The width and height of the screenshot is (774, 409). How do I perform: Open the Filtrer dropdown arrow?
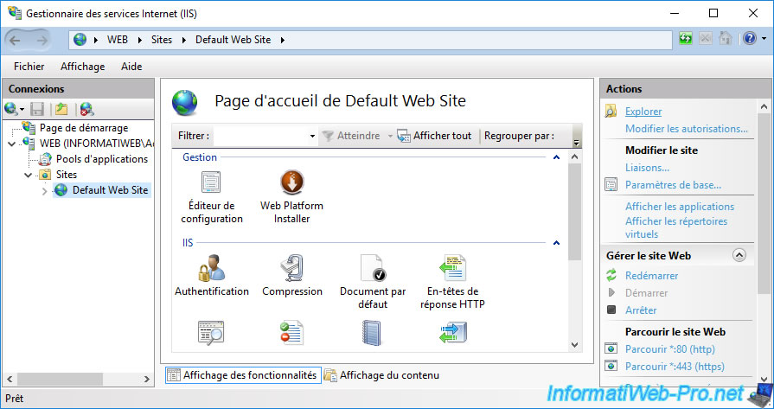point(312,136)
